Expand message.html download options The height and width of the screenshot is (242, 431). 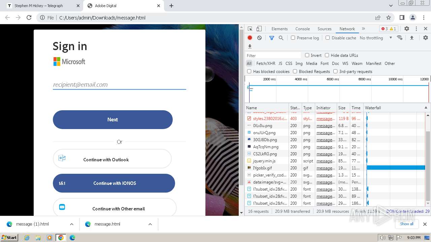(x=150, y=224)
